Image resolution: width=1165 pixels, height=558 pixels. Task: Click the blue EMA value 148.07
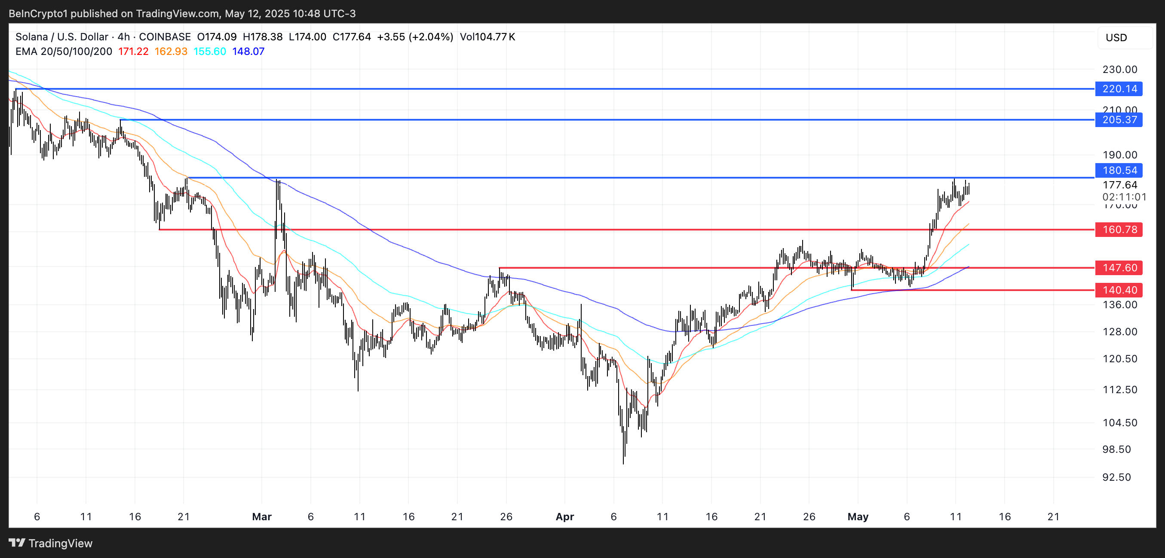248,52
